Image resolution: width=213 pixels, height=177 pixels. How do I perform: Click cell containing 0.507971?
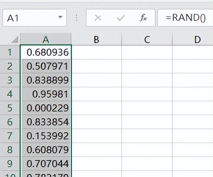(x=46, y=66)
